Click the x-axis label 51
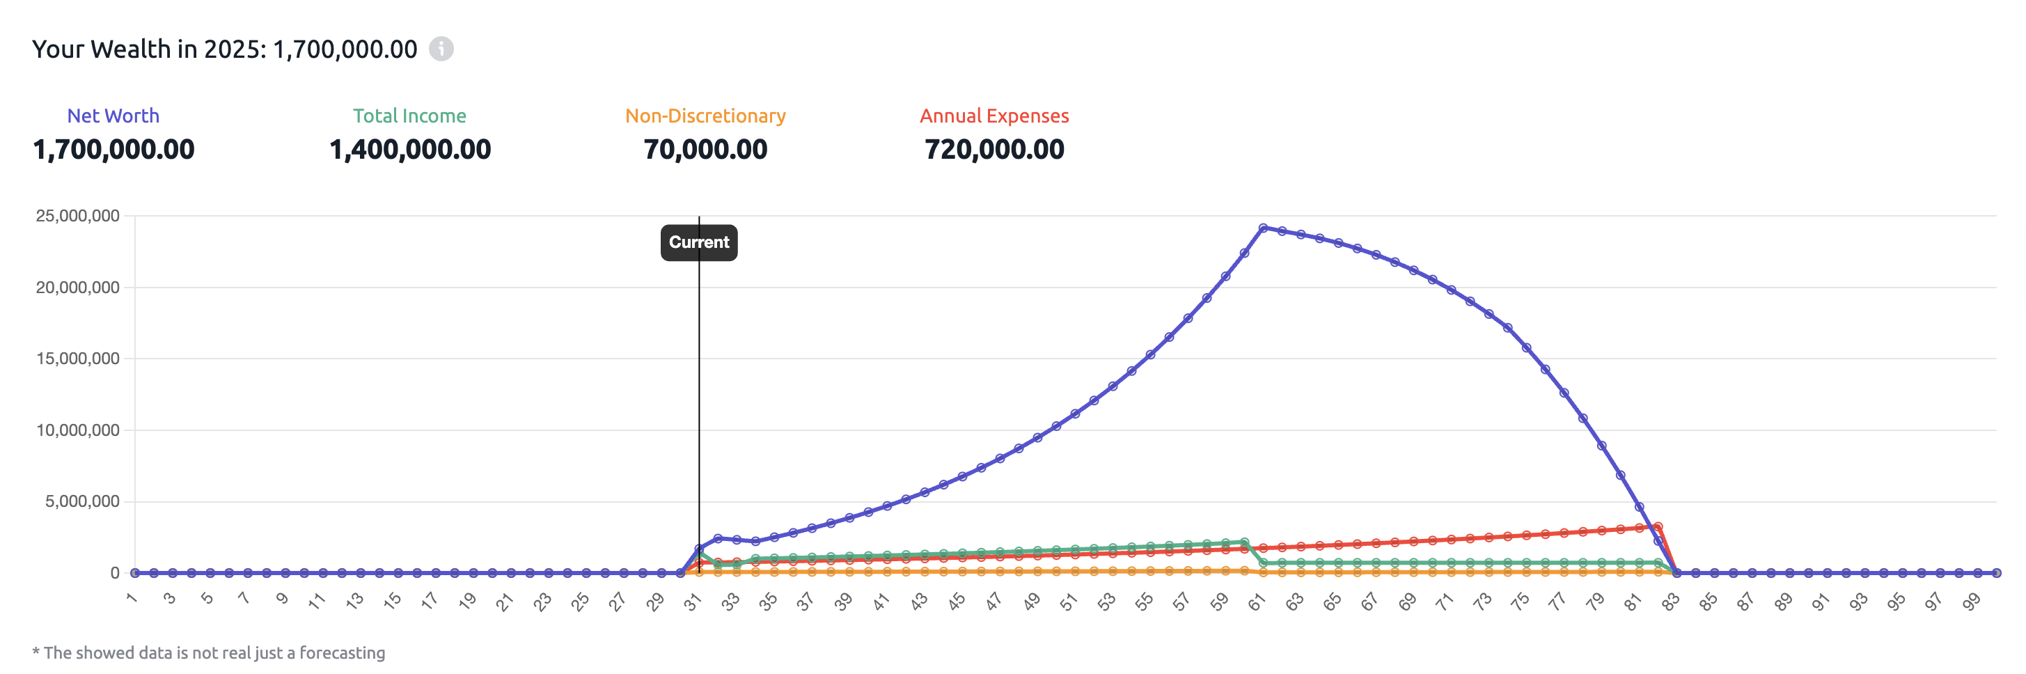The image size is (2026, 674). [x=1068, y=602]
